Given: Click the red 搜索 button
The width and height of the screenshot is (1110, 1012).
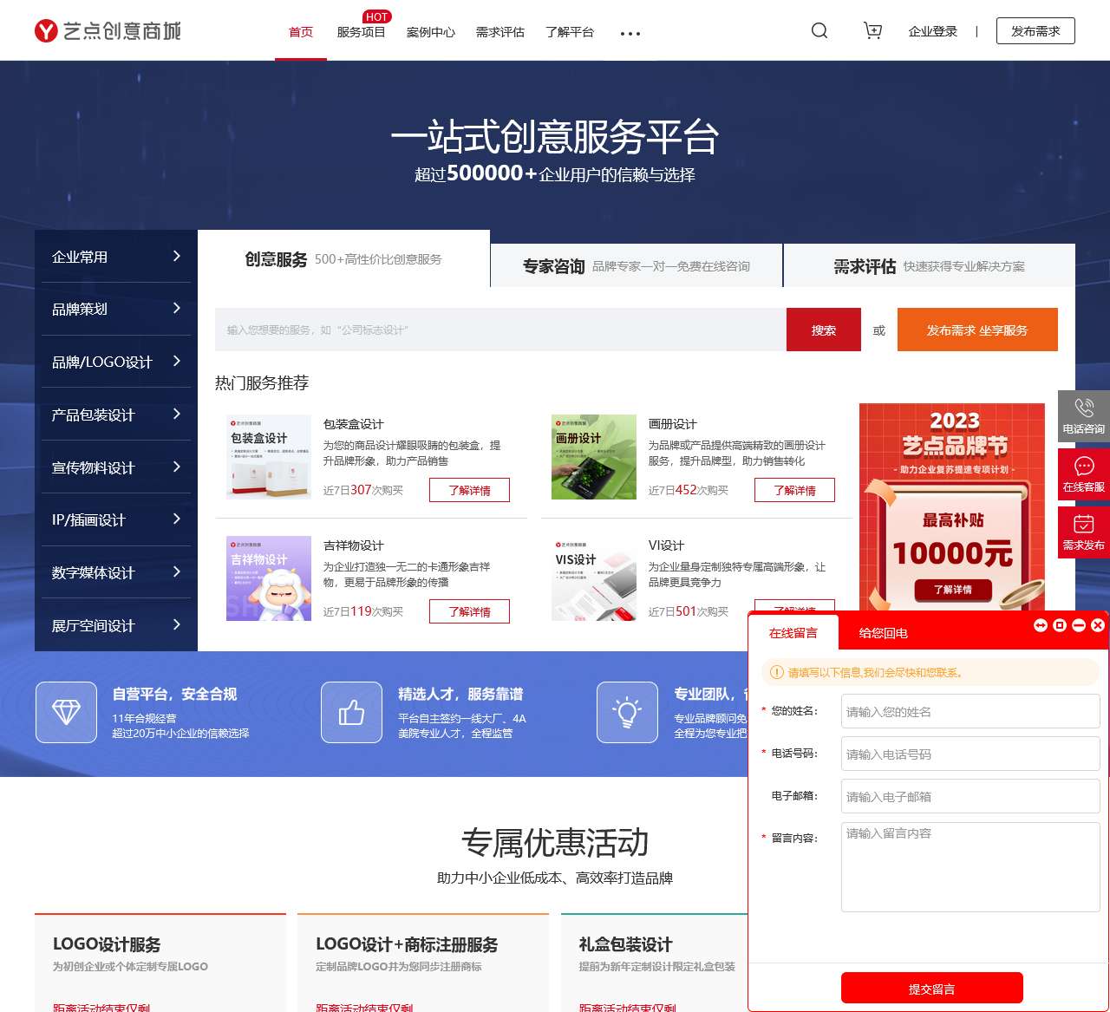Looking at the screenshot, I should tap(824, 330).
